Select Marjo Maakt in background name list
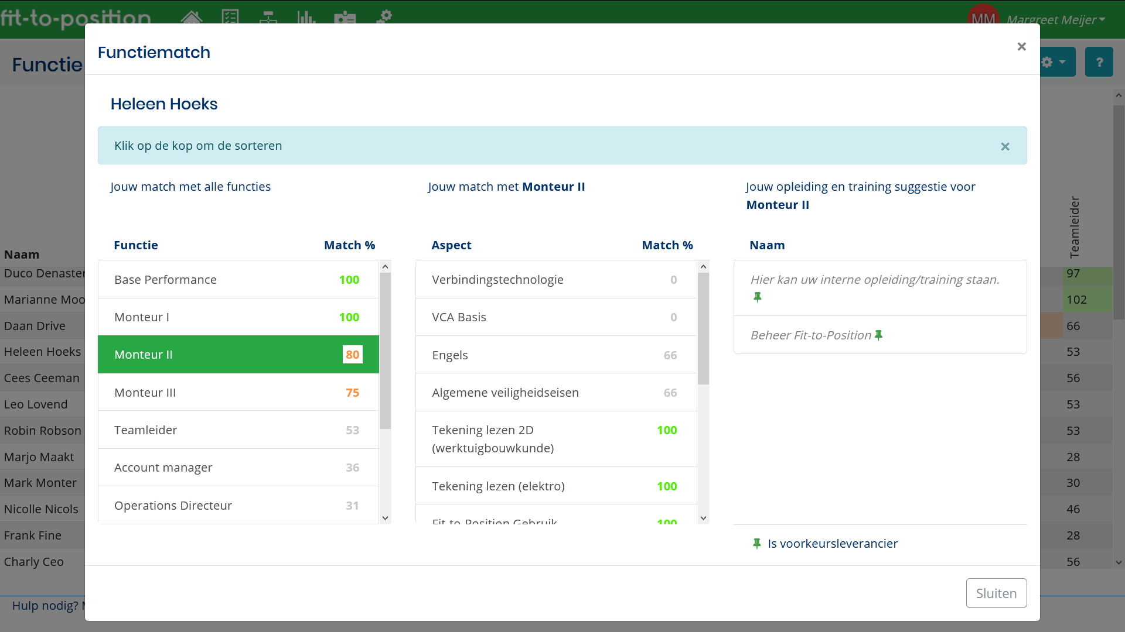Image resolution: width=1125 pixels, height=632 pixels. 39,457
